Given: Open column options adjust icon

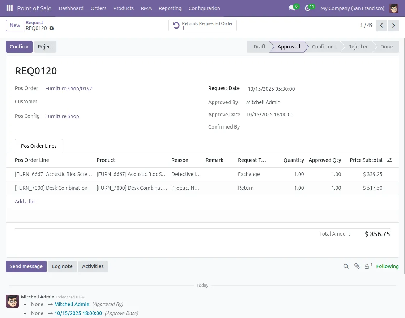Looking at the screenshot, I should click(389, 160).
